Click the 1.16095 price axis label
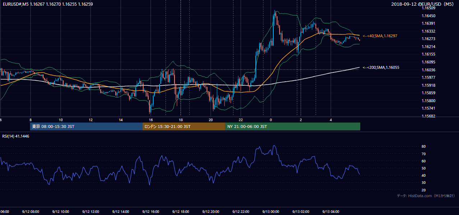The height and width of the screenshot is (215, 459). pos(428,62)
